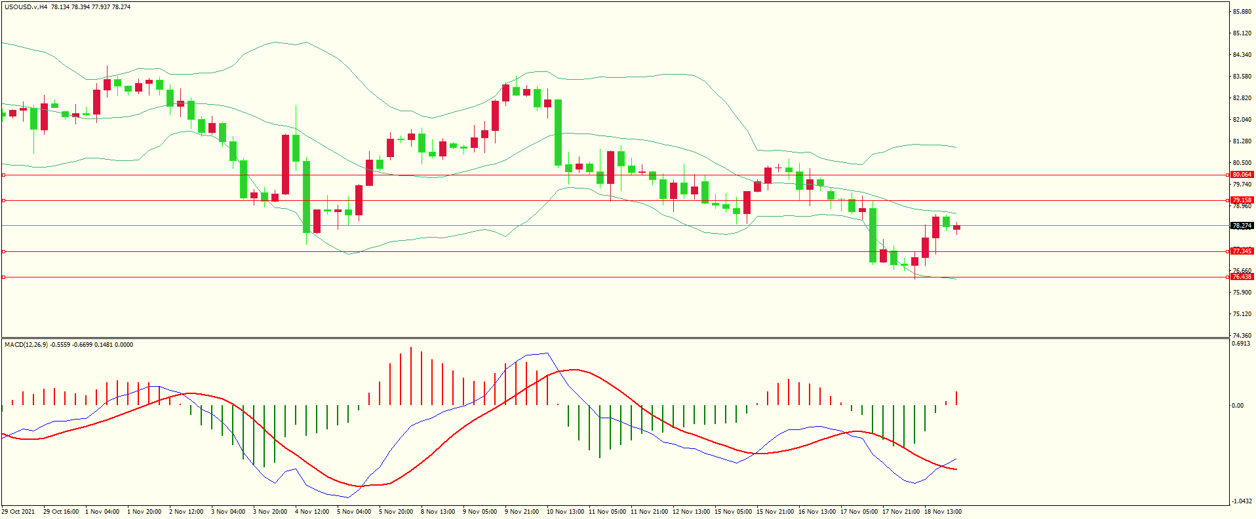Click the 80.500 price axis label
1256x519 pixels.
pos(1242,163)
